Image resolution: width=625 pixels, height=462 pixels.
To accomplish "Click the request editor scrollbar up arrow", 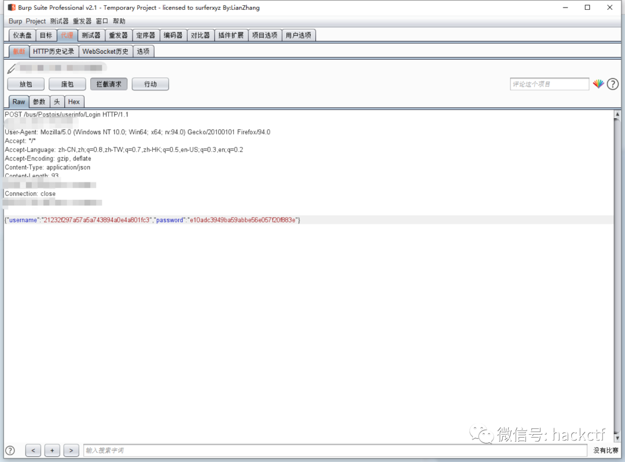I will point(617,115).
